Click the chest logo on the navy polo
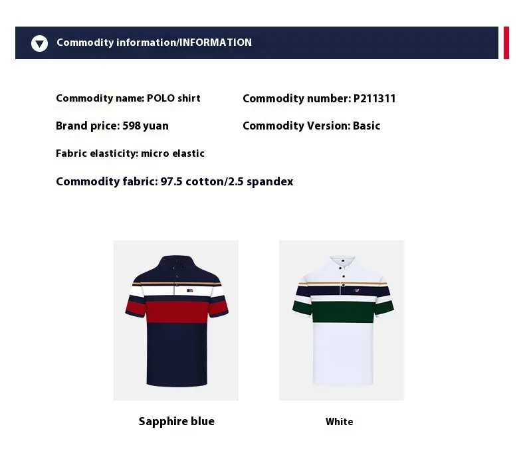 click(190, 290)
